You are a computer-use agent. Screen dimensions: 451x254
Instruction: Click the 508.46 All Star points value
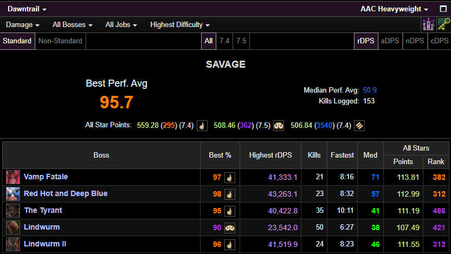(224, 126)
